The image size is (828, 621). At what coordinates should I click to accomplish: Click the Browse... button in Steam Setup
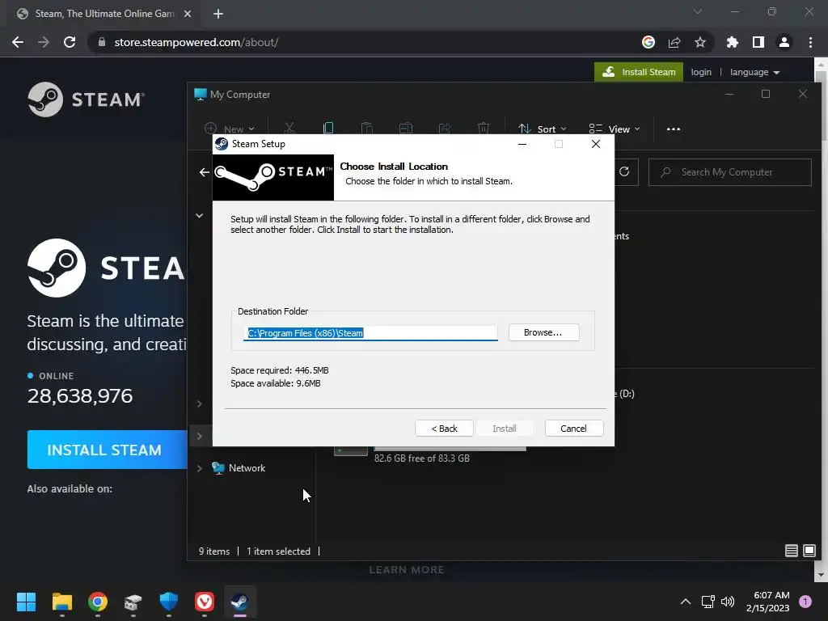pos(543,332)
